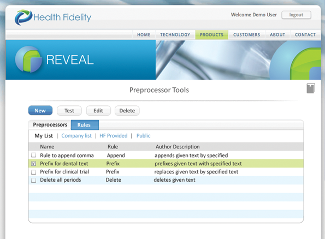Open the gray bookmark document icon
This screenshot has height=239, width=325.
pyautogui.click(x=311, y=88)
